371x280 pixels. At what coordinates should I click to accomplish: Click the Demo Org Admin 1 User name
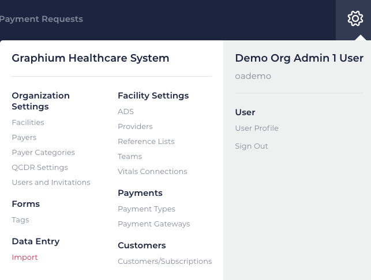(299, 58)
